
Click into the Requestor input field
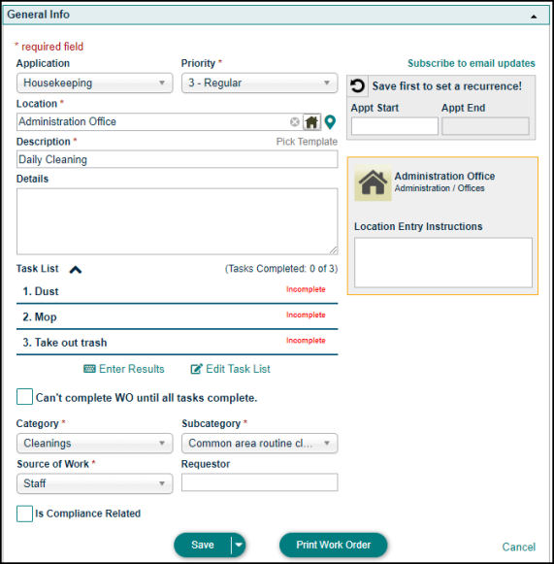(x=260, y=482)
